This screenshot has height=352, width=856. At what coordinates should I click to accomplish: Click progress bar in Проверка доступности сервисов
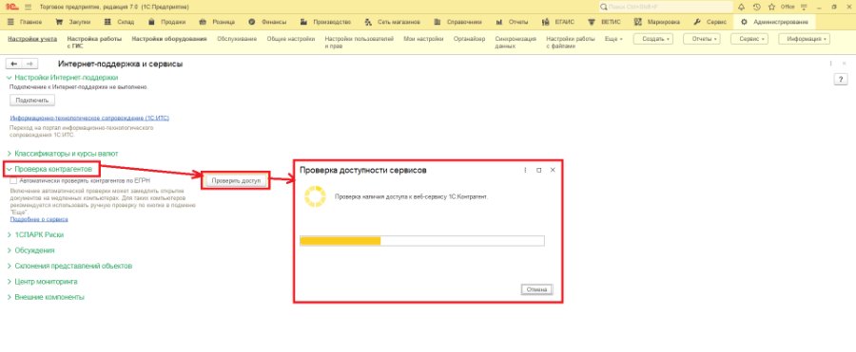pos(422,241)
